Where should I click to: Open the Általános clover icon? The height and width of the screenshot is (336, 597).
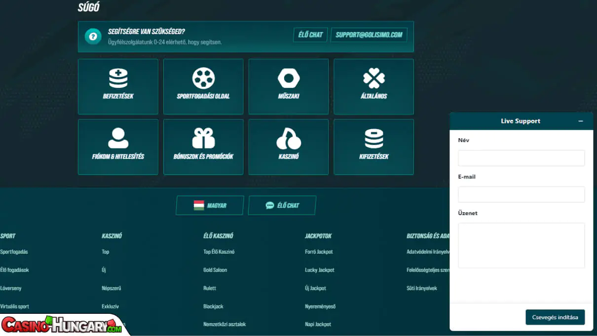(373, 78)
